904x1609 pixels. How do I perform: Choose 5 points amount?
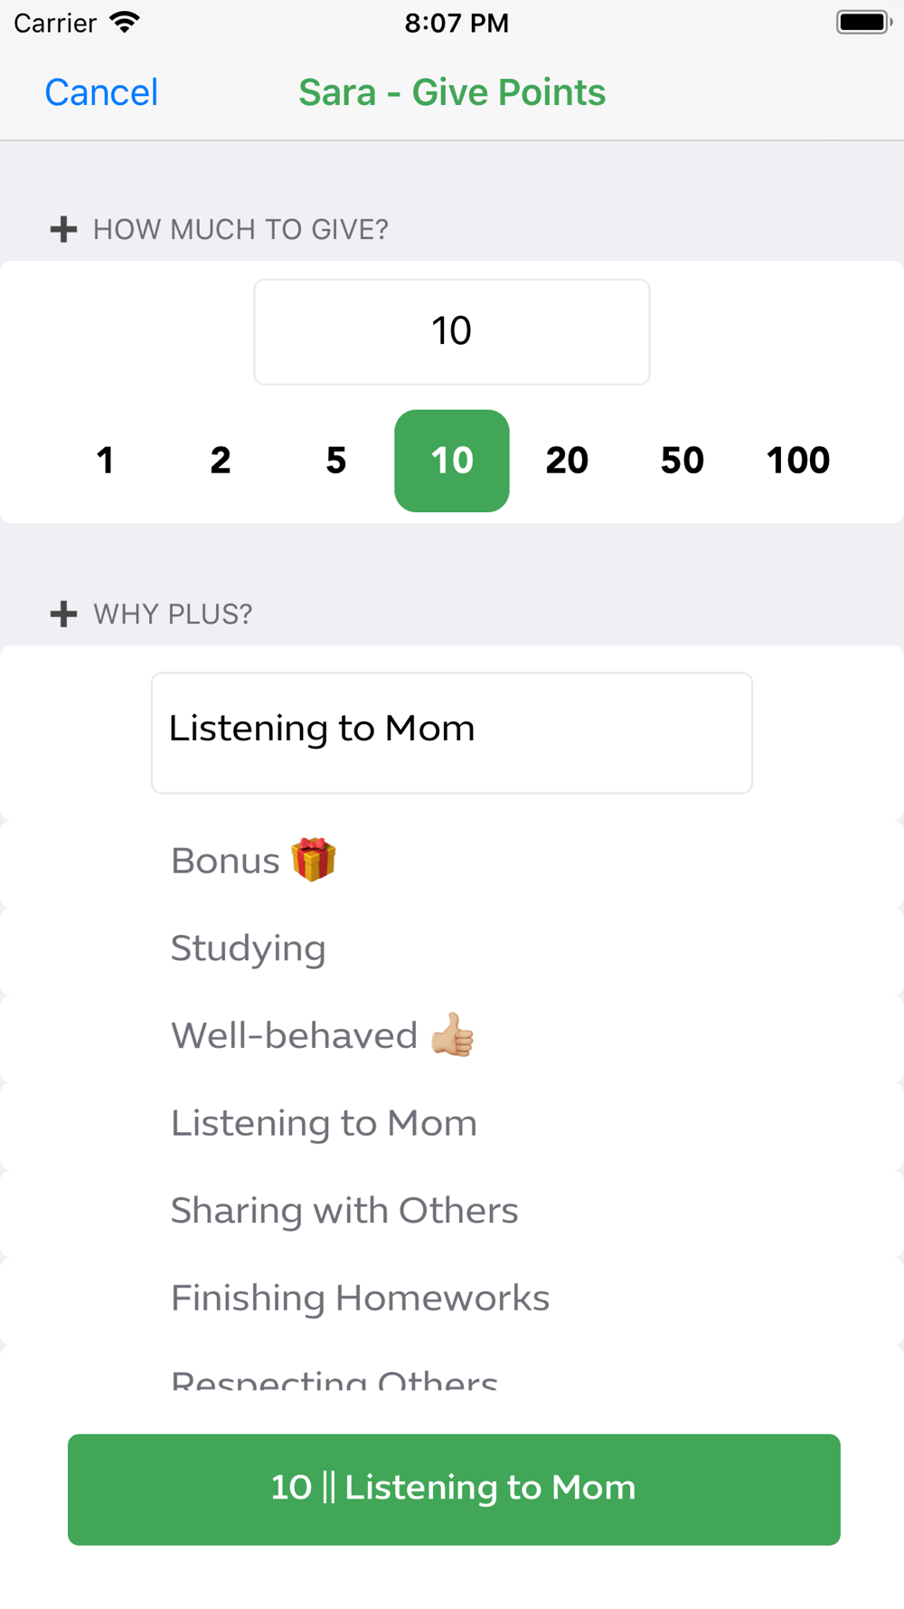coord(336,461)
